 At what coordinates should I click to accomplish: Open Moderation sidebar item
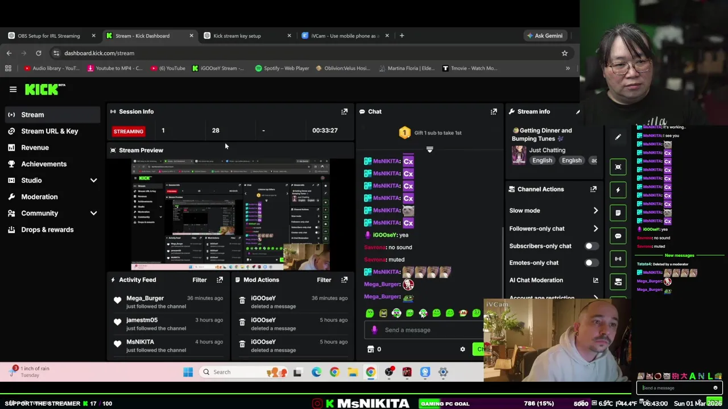tap(53, 197)
